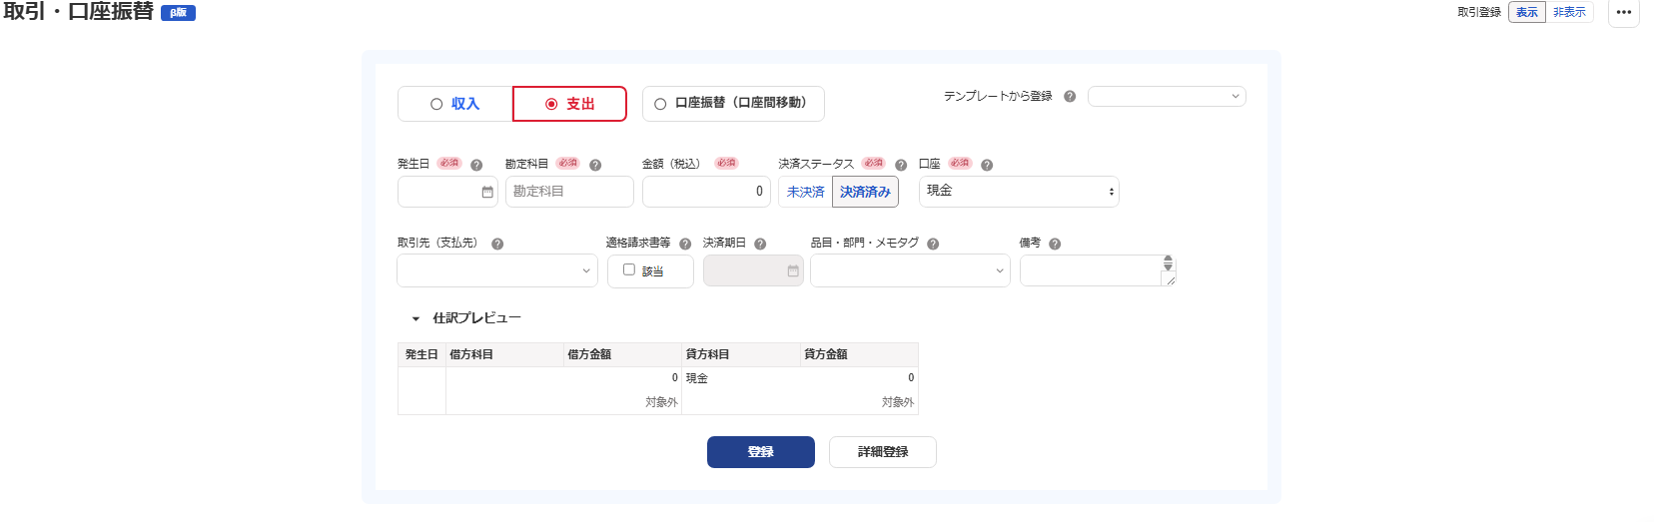This screenshot has height=522, width=1654.
Task: Switch 取引登録 to 非表示
Action: click(x=1568, y=13)
